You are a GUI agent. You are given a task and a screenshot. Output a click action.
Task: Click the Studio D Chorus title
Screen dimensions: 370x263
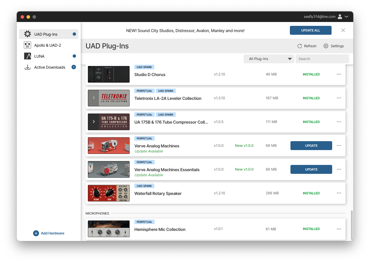coord(150,75)
